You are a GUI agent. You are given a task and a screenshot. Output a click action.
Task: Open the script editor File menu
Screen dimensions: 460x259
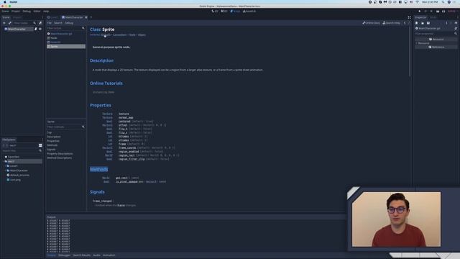point(50,23)
